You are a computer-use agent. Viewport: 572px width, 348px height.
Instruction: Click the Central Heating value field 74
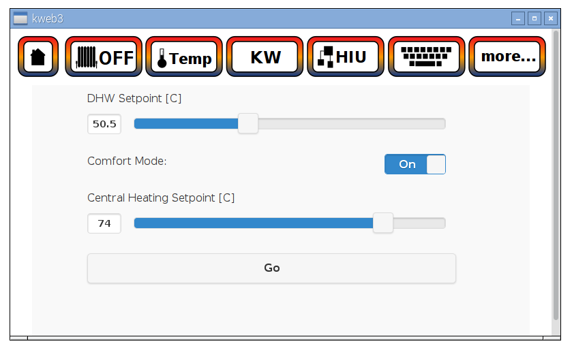tap(104, 223)
